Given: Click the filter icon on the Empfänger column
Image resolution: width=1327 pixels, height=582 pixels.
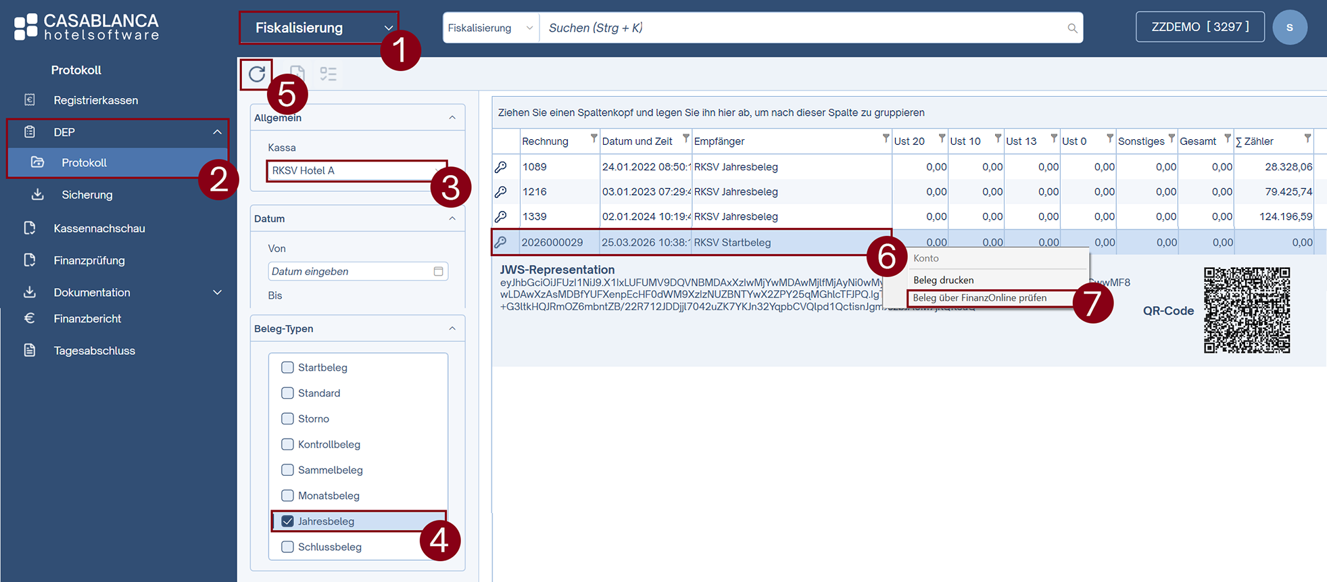Looking at the screenshot, I should point(885,139).
